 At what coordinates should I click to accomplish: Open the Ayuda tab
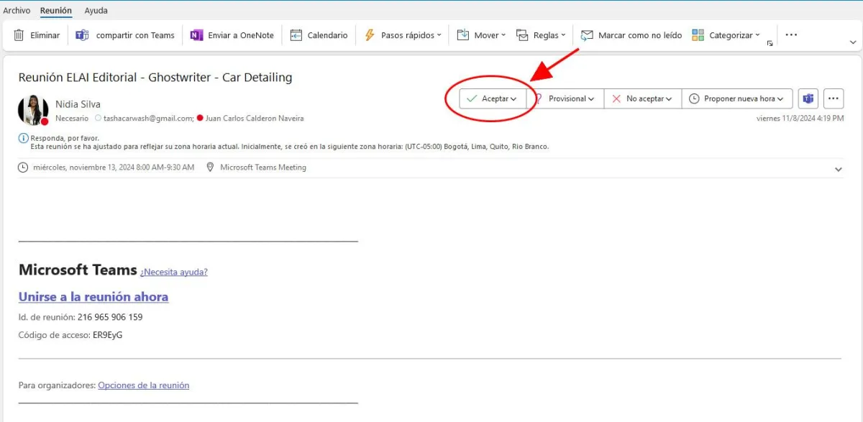[96, 11]
